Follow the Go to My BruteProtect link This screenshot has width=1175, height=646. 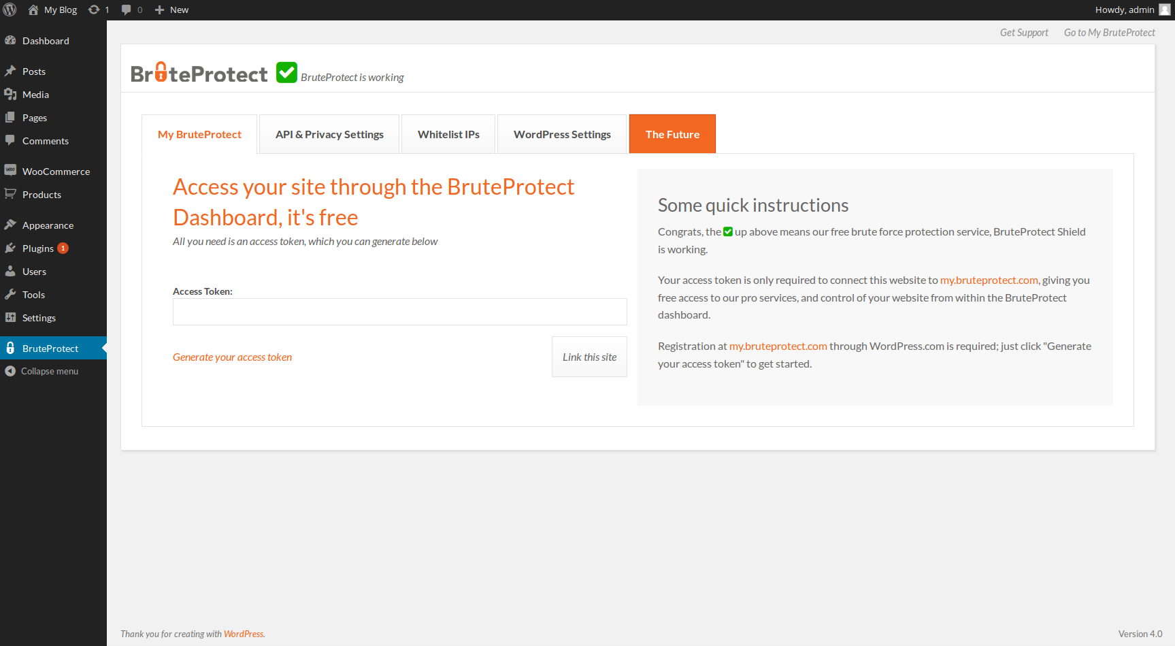pos(1110,33)
